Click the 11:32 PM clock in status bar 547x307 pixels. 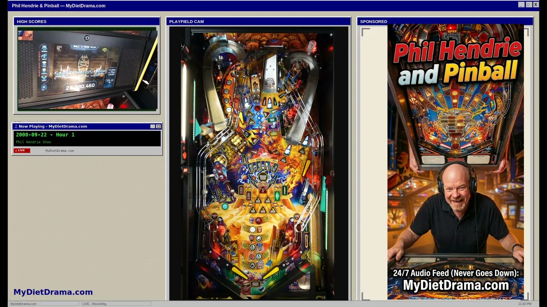click(525, 304)
